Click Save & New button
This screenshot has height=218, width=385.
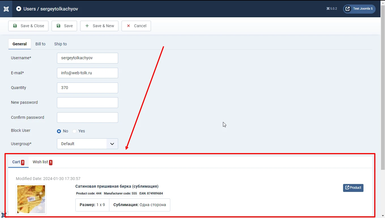click(99, 26)
